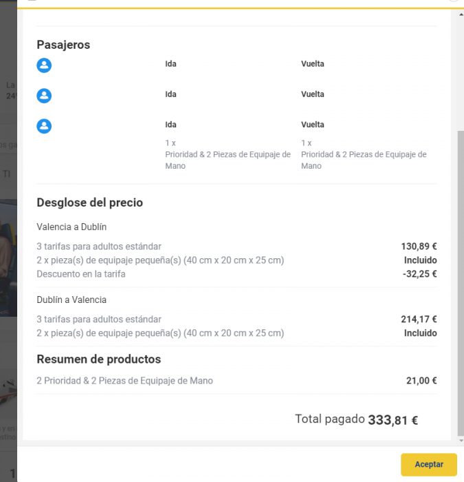464x482 pixels.
Task: Select the second passenger's Ida label
Action: (x=170, y=94)
